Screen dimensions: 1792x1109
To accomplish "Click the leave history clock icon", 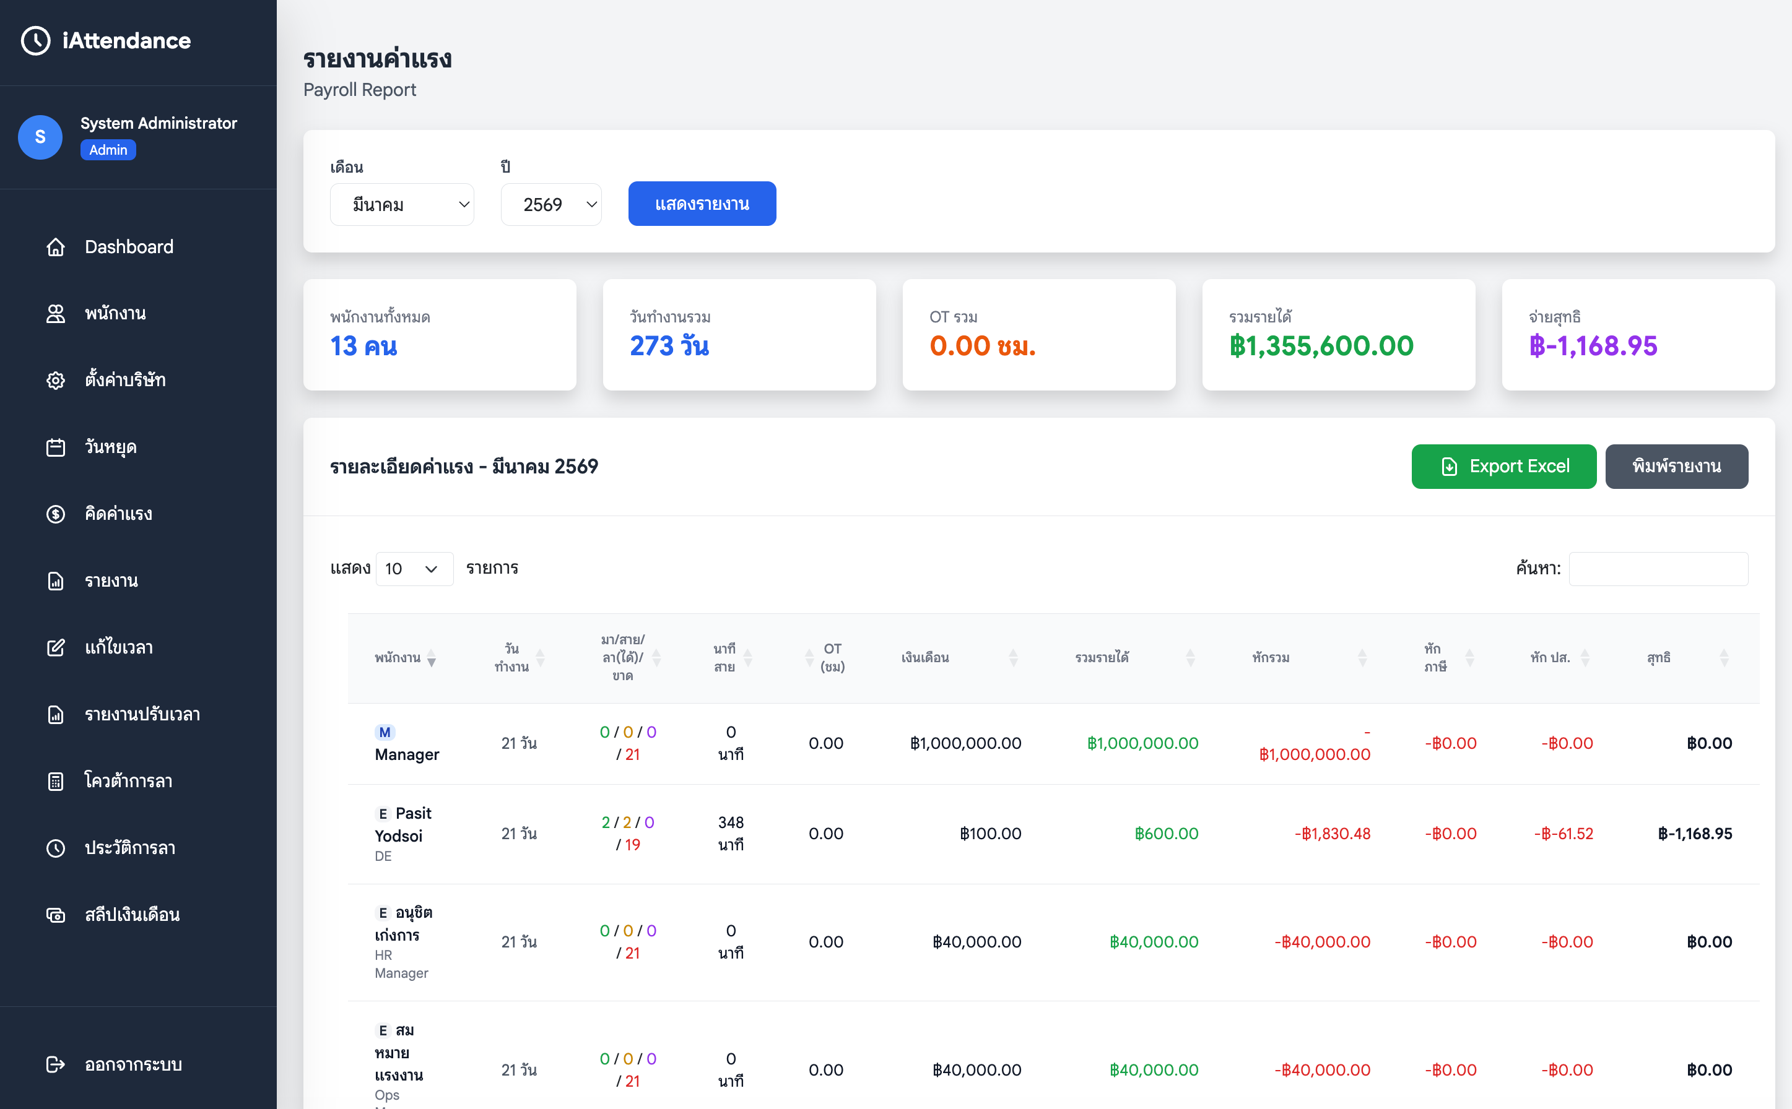I will click(x=56, y=848).
